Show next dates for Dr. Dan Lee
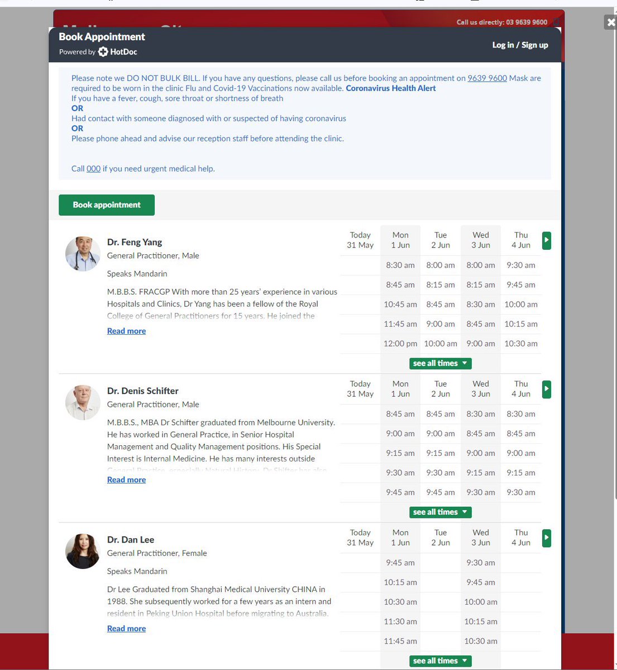617x670 pixels. (546, 538)
